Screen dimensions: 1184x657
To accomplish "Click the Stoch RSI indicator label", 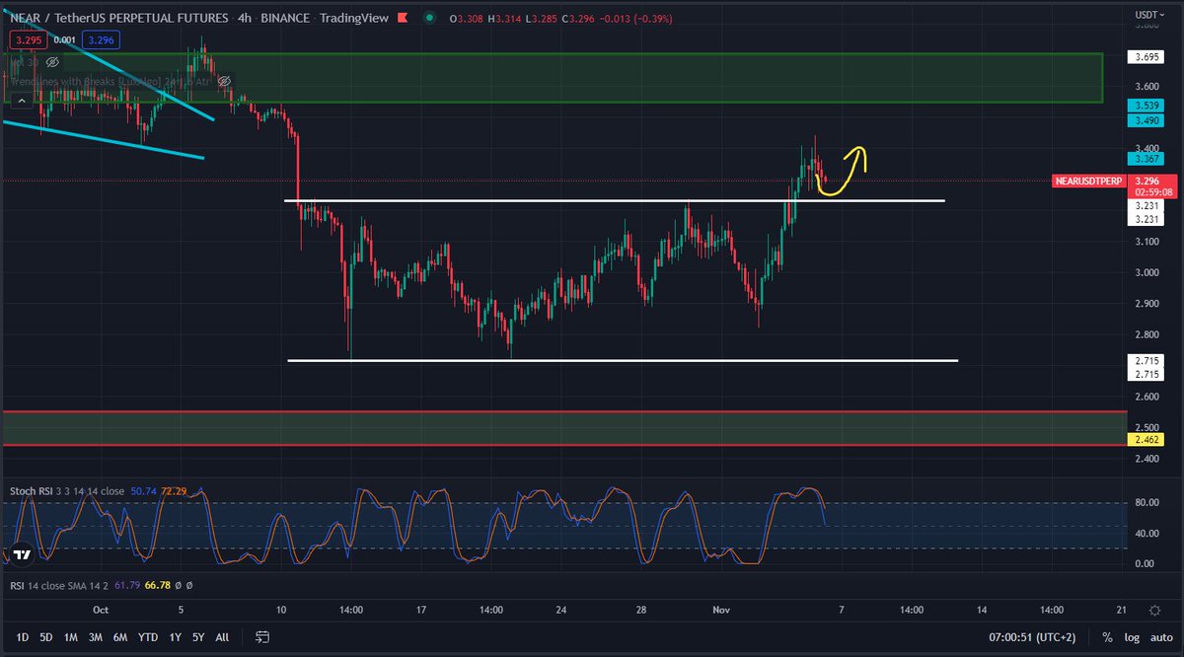I will click(69, 490).
